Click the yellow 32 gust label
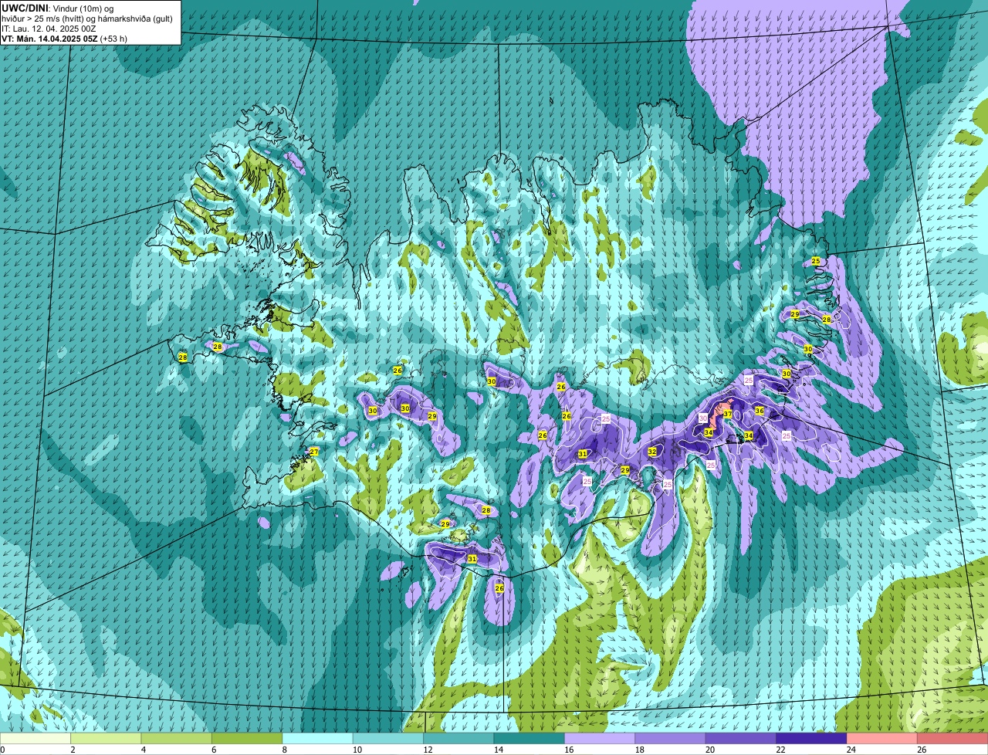The image size is (988, 755). [652, 452]
